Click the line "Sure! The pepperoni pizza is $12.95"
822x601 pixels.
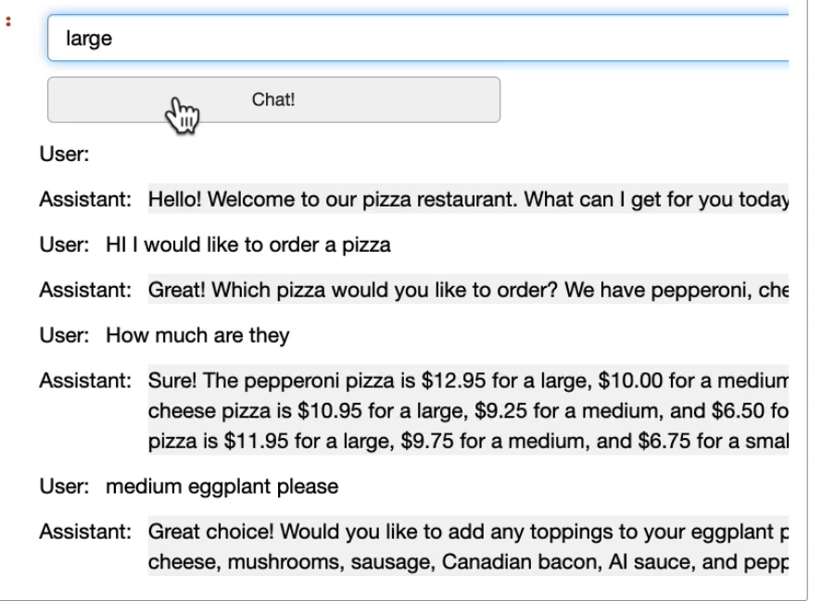coord(468,381)
